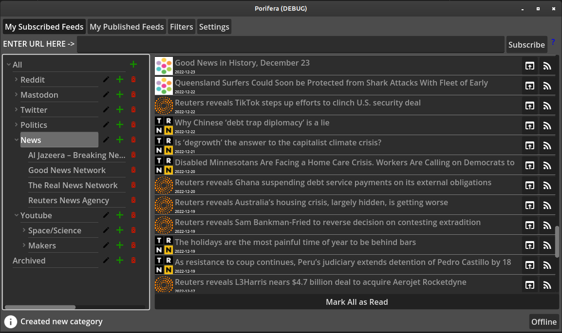Click thumbnail of holidays behind bars article
Screen dimensions: 562x333
164,245
